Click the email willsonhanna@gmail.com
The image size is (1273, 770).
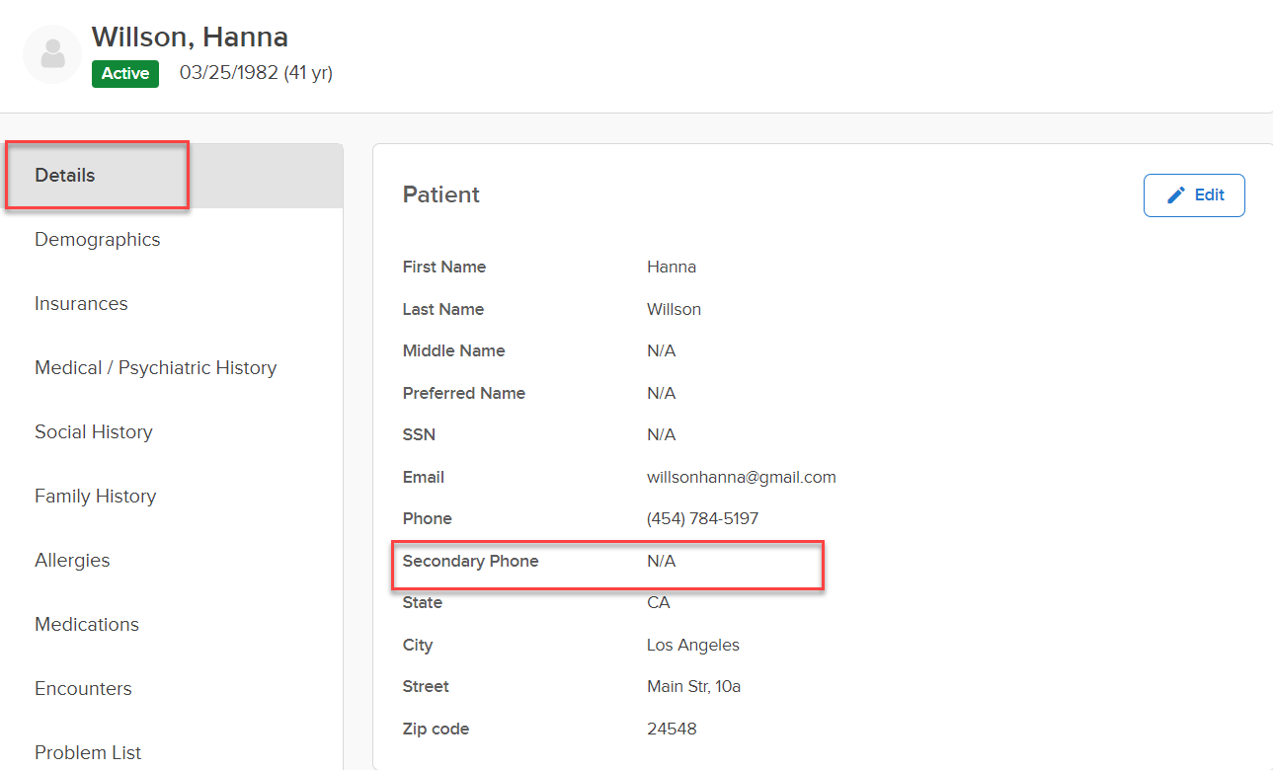coord(741,478)
